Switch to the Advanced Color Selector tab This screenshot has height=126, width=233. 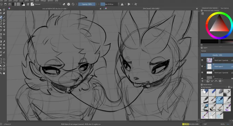(x=210, y=8)
